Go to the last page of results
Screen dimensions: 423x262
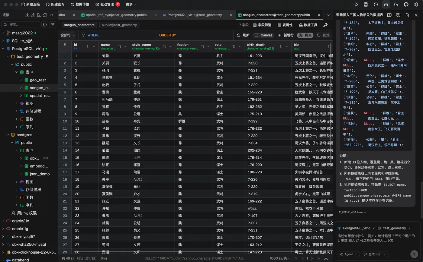(x=318, y=258)
